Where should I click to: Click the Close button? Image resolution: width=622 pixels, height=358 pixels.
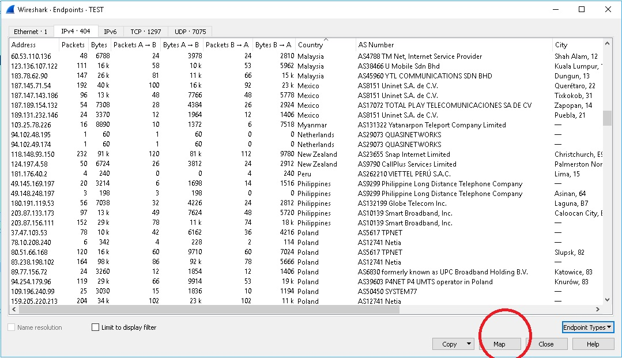click(546, 344)
